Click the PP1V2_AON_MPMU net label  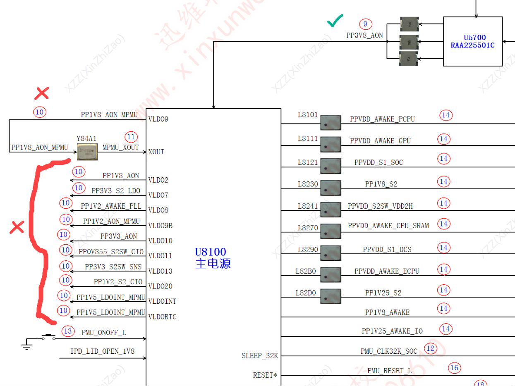(111, 222)
